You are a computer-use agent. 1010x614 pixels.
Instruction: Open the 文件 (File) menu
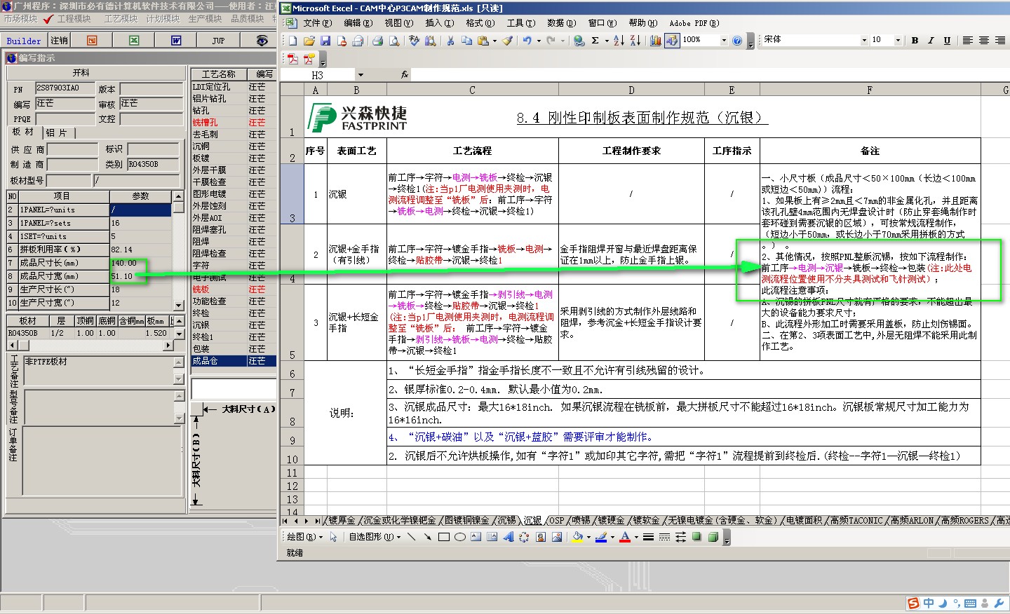(317, 23)
